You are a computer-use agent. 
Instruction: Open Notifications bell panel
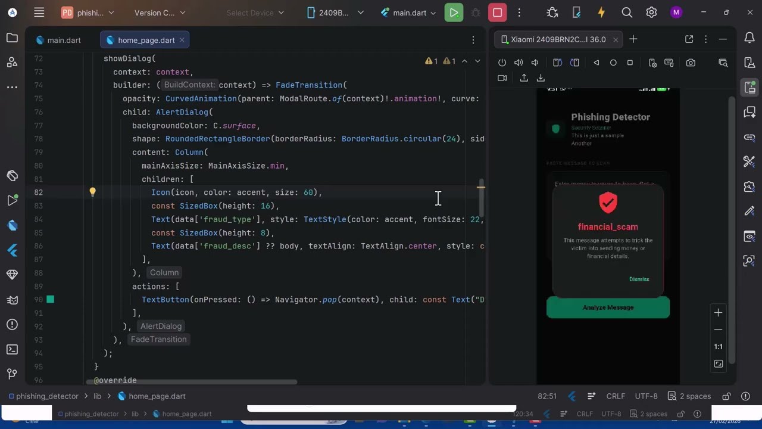tap(749, 38)
